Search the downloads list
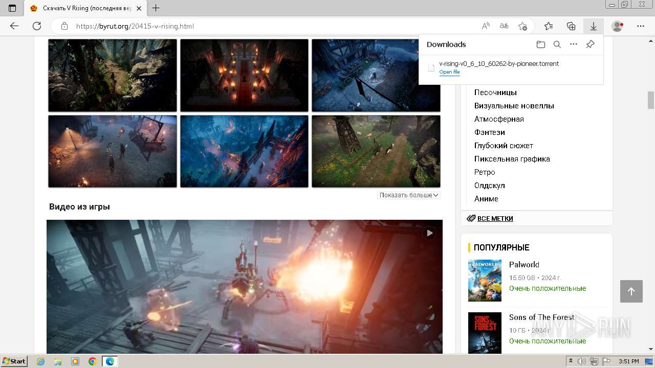655x368 pixels. click(557, 44)
